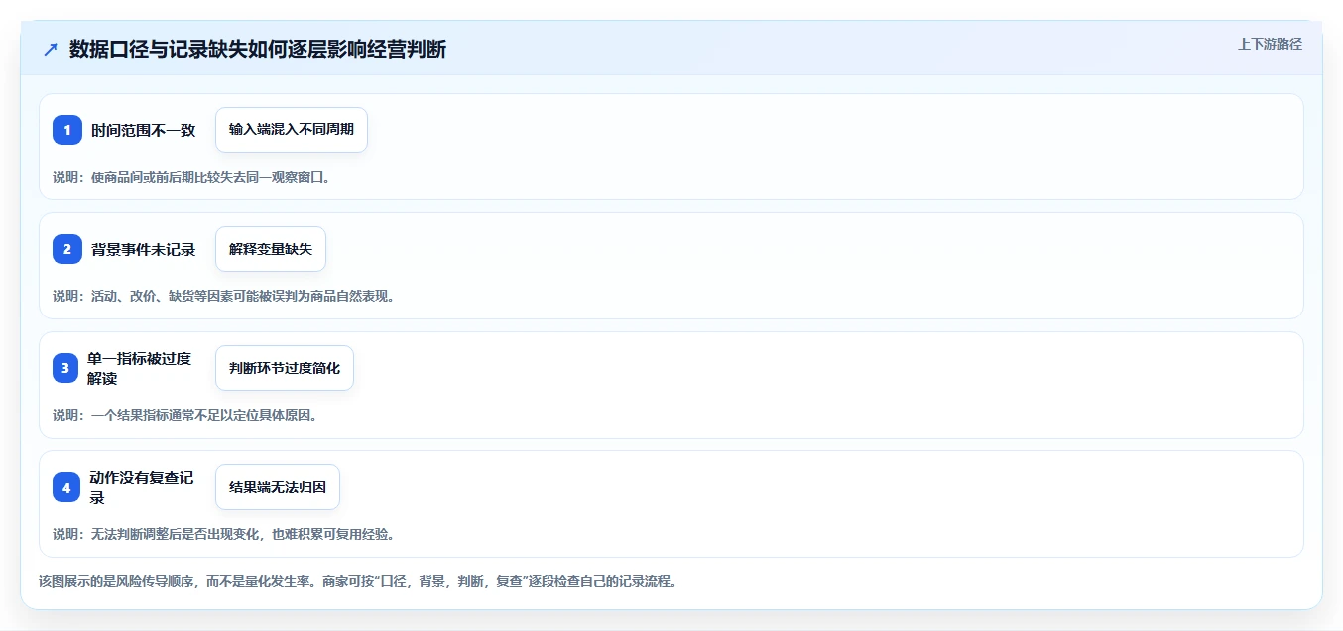
Task: Click the 上下游路径 label
Action: point(1270,44)
